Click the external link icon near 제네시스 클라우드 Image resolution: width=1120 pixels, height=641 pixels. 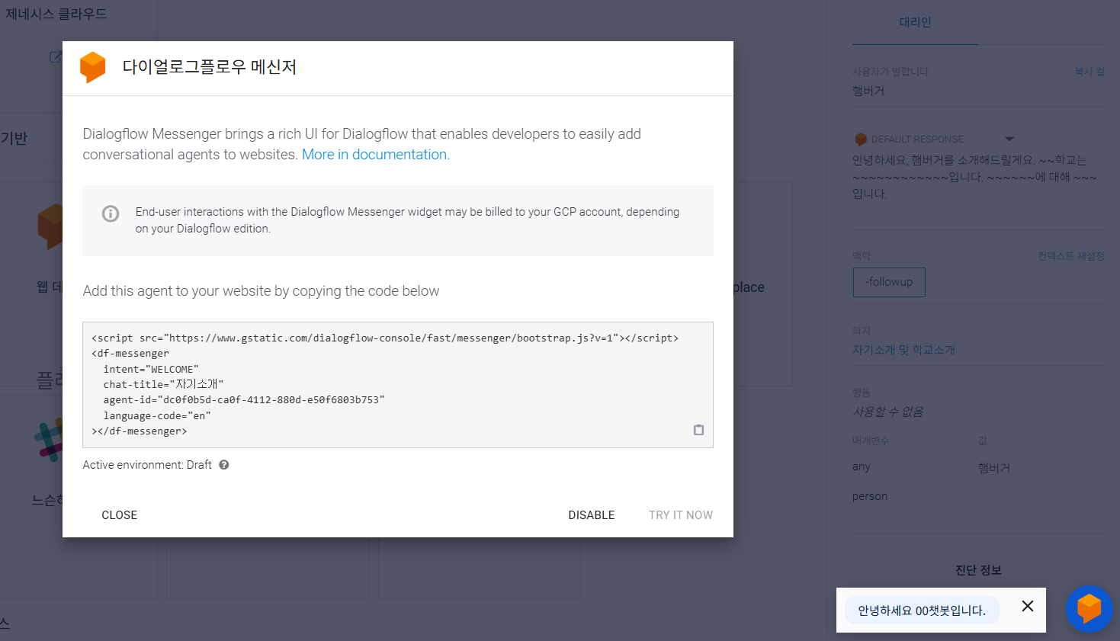click(56, 56)
